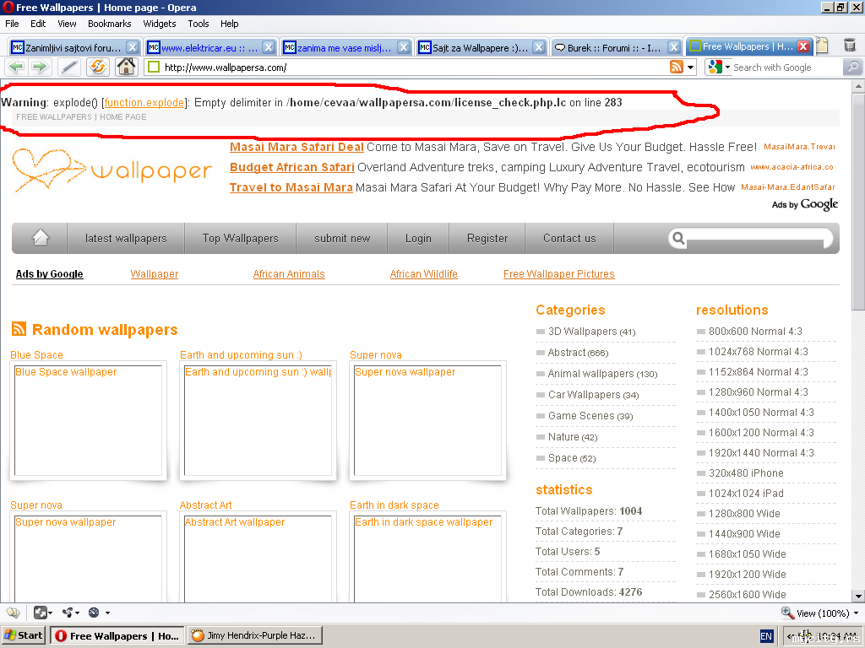Open Animal wallpapers category
Screen dimensions: 865x648
tap(602, 374)
